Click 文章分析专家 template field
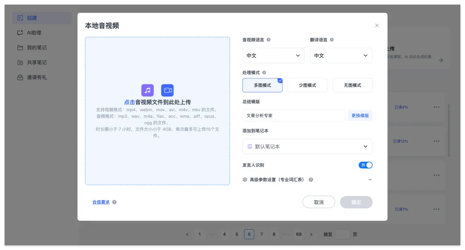 294,115
